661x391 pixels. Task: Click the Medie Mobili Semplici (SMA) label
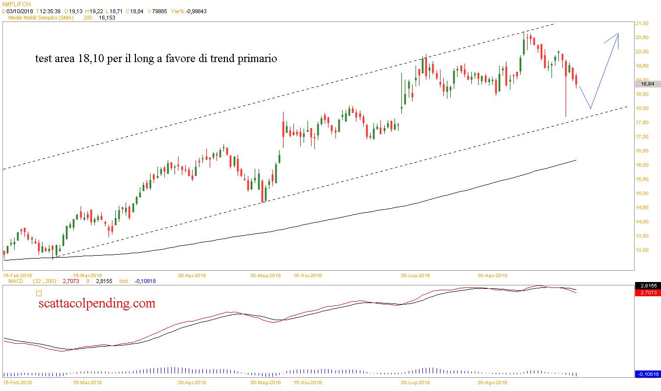tap(41, 17)
